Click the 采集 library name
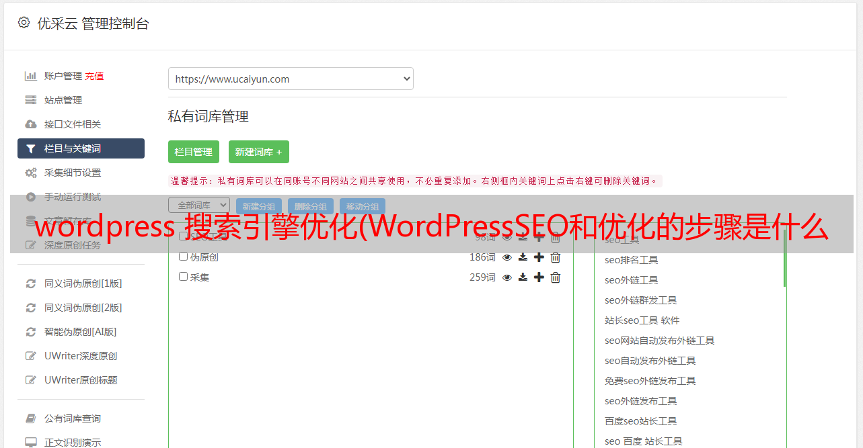Viewport: 863px width, 448px height. tap(200, 277)
